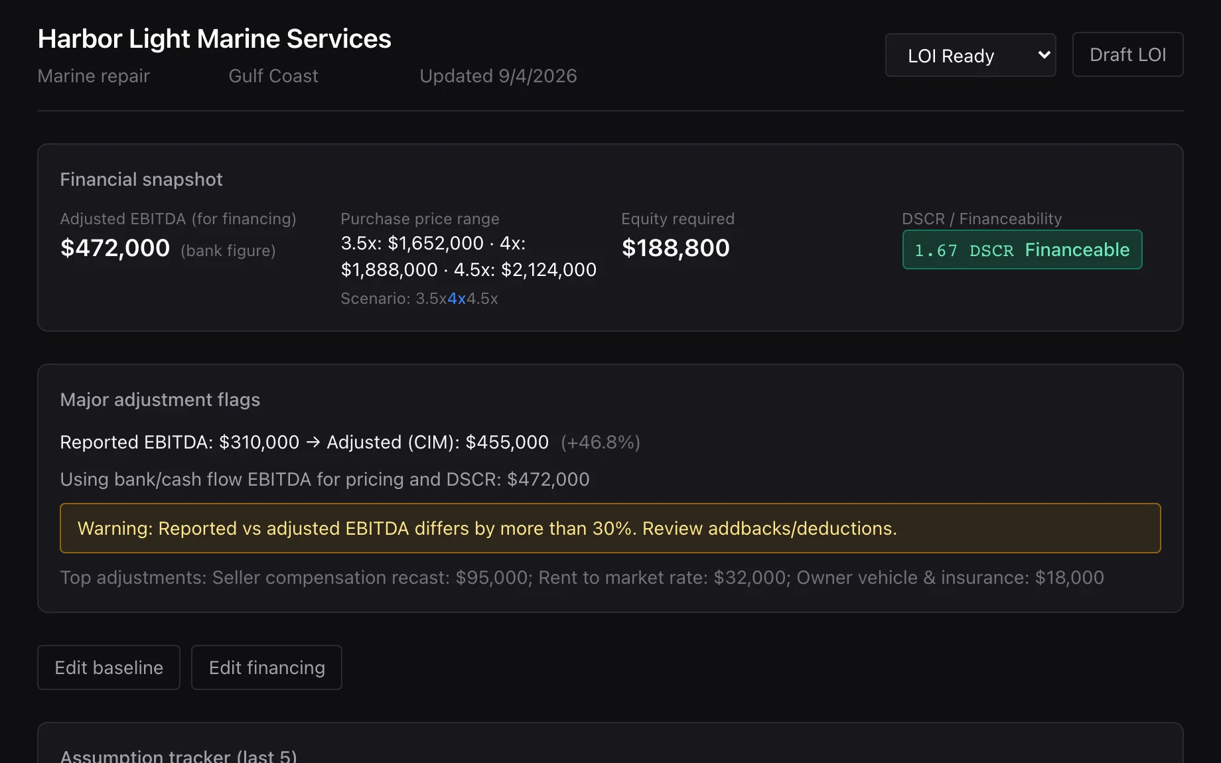Click the Assumption tracker (last 5) heading

179,755
